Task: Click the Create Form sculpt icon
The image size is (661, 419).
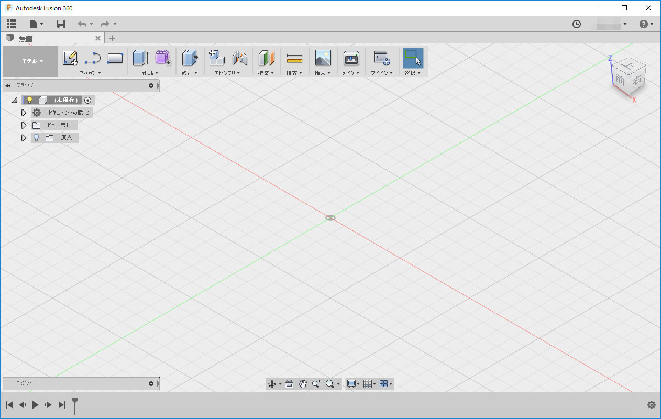Action: [x=163, y=58]
